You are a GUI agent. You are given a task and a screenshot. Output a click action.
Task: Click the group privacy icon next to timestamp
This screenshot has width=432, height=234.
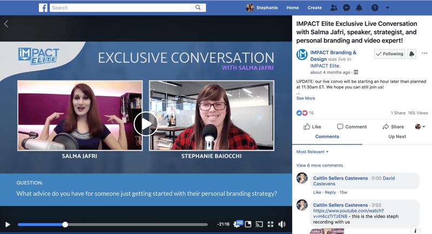pos(356,72)
